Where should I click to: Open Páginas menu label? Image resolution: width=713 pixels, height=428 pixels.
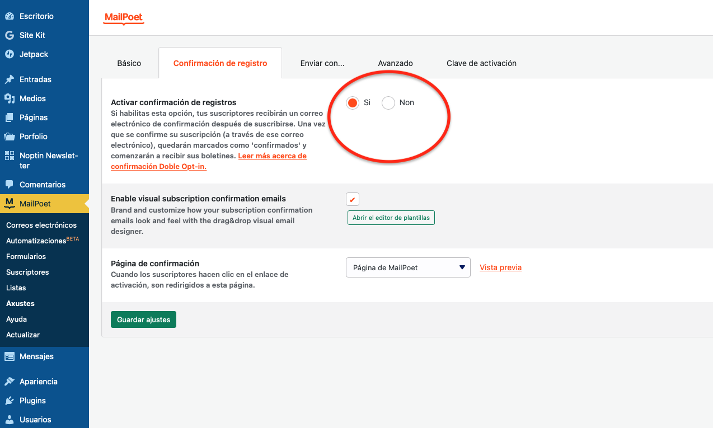click(34, 117)
